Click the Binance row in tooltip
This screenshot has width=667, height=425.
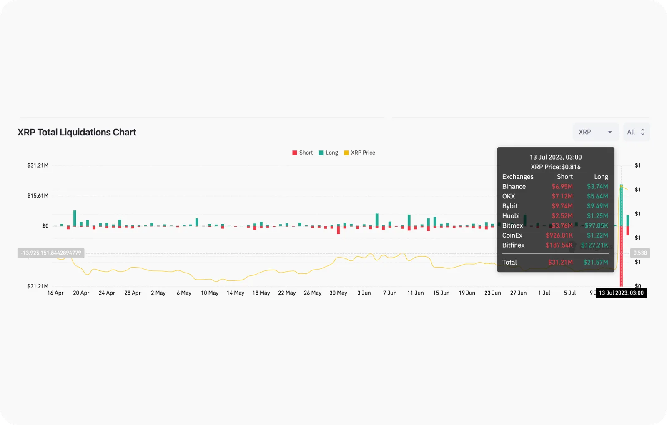555,187
